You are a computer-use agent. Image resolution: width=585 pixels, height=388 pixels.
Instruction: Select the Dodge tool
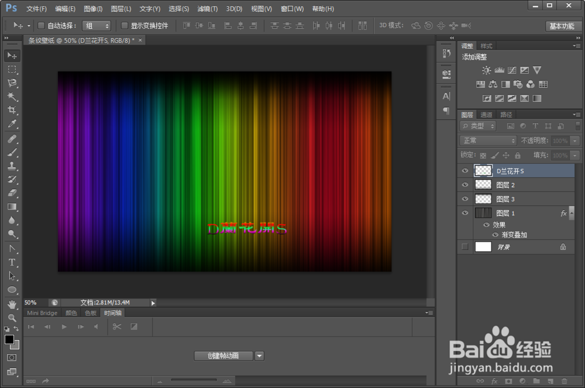[12, 234]
